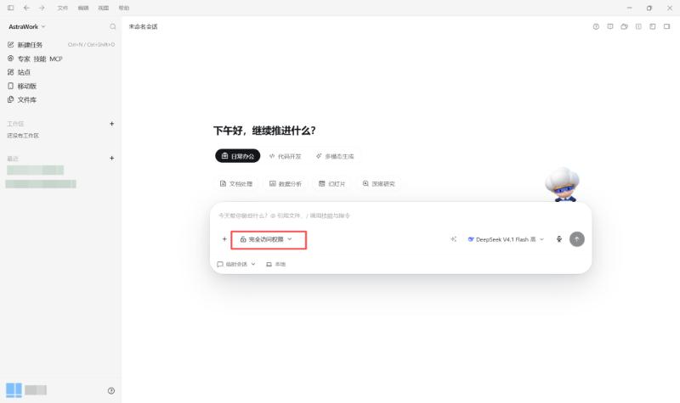Image resolution: width=680 pixels, height=403 pixels.
Task: Click the plus attach icon in prompt box
Action: (x=224, y=239)
